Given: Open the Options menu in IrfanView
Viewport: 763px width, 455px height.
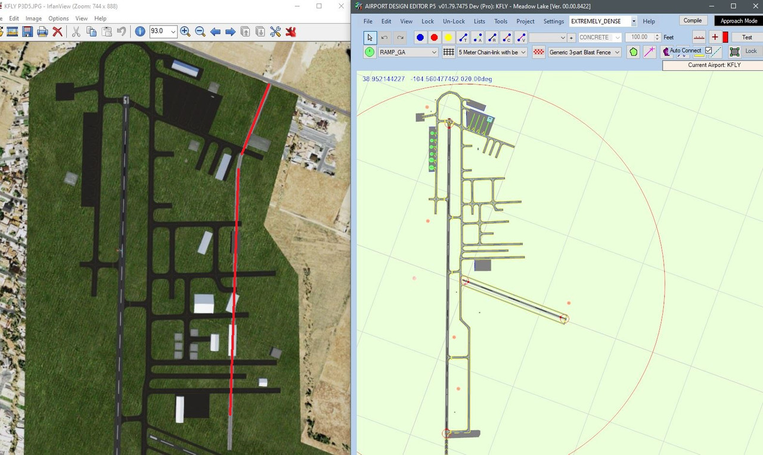Looking at the screenshot, I should pos(58,18).
